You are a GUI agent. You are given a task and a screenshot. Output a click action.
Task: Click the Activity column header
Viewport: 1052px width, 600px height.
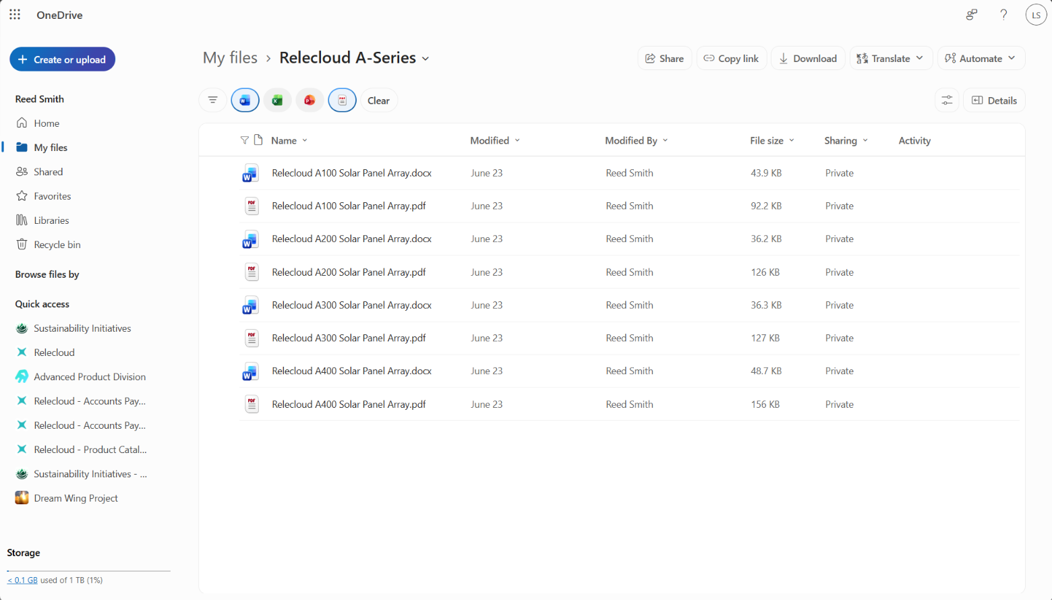coord(914,140)
